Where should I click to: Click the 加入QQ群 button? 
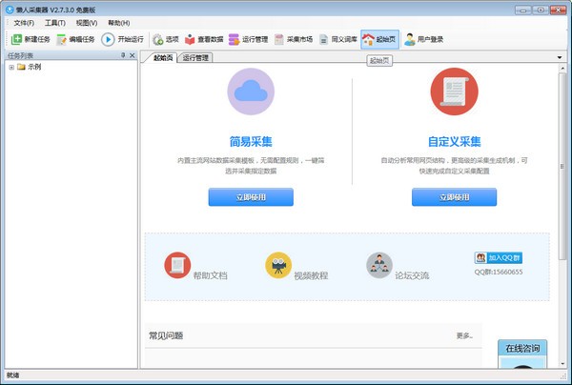pyautogui.click(x=499, y=257)
